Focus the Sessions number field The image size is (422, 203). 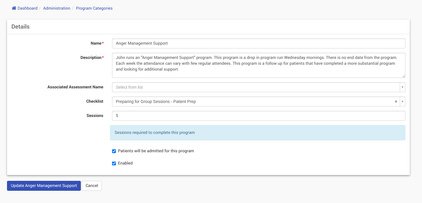click(259, 116)
